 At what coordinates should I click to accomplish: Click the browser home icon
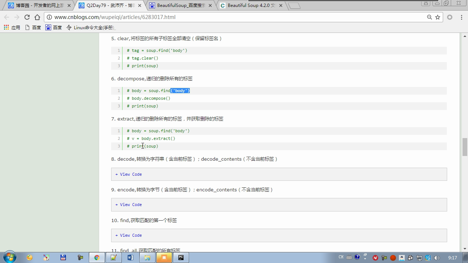(37, 17)
